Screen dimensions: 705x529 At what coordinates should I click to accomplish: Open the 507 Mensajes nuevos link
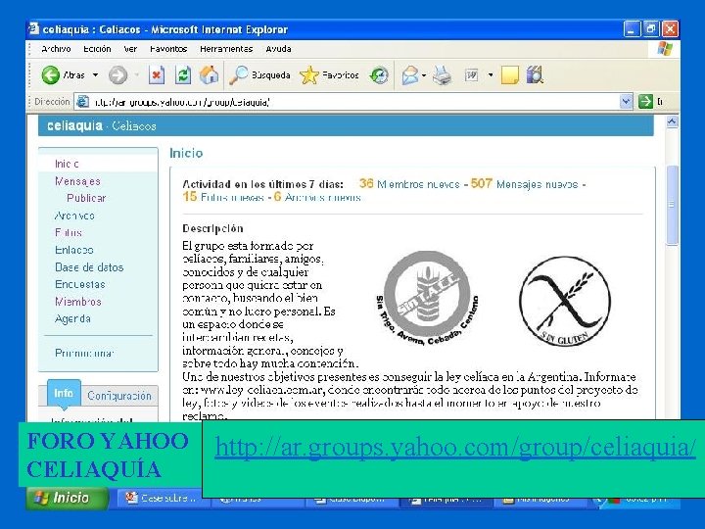[x=524, y=184]
